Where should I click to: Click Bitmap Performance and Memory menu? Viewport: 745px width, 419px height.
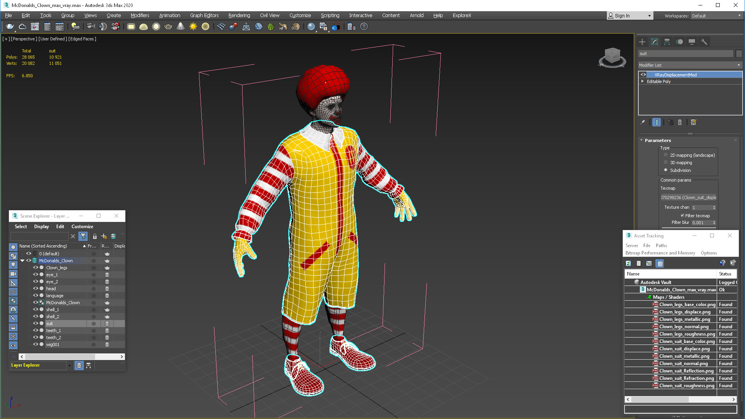tap(660, 253)
